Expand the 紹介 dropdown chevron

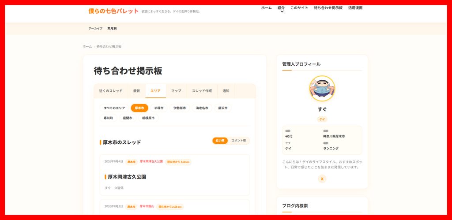(282, 12)
